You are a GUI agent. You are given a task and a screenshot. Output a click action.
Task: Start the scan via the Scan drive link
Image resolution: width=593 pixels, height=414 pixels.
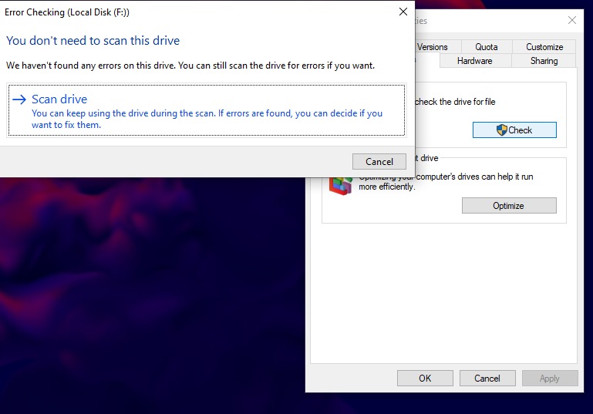click(59, 99)
